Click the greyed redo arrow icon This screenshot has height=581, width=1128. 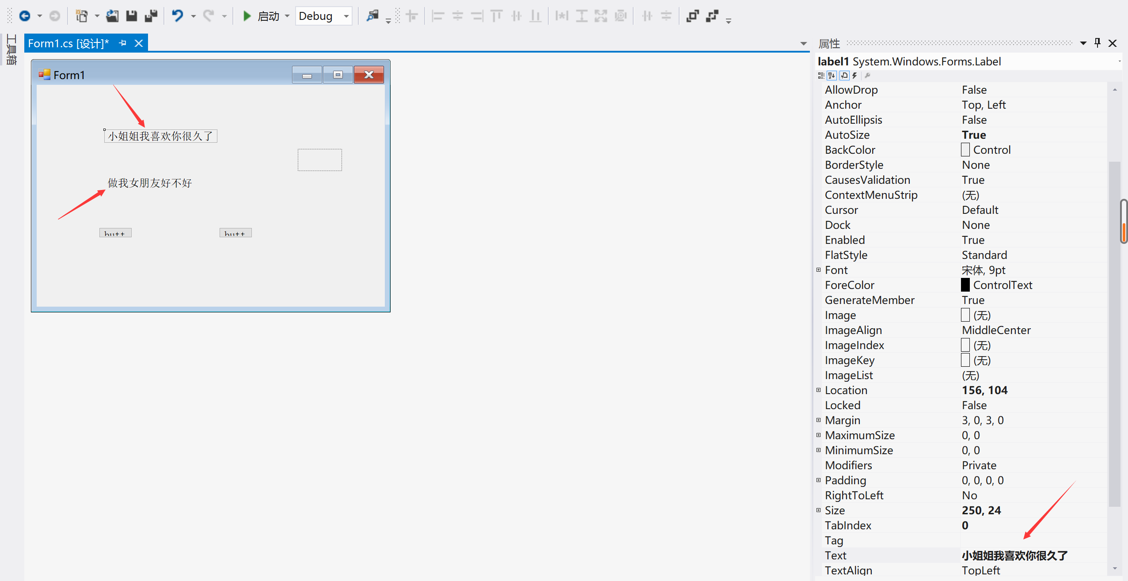(209, 16)
